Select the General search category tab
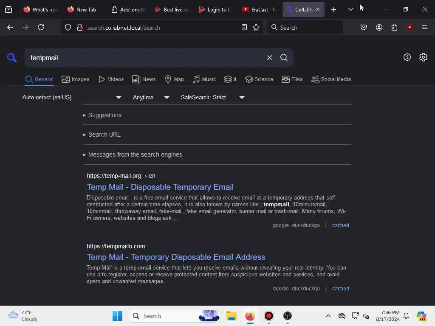 coord(39,79)
